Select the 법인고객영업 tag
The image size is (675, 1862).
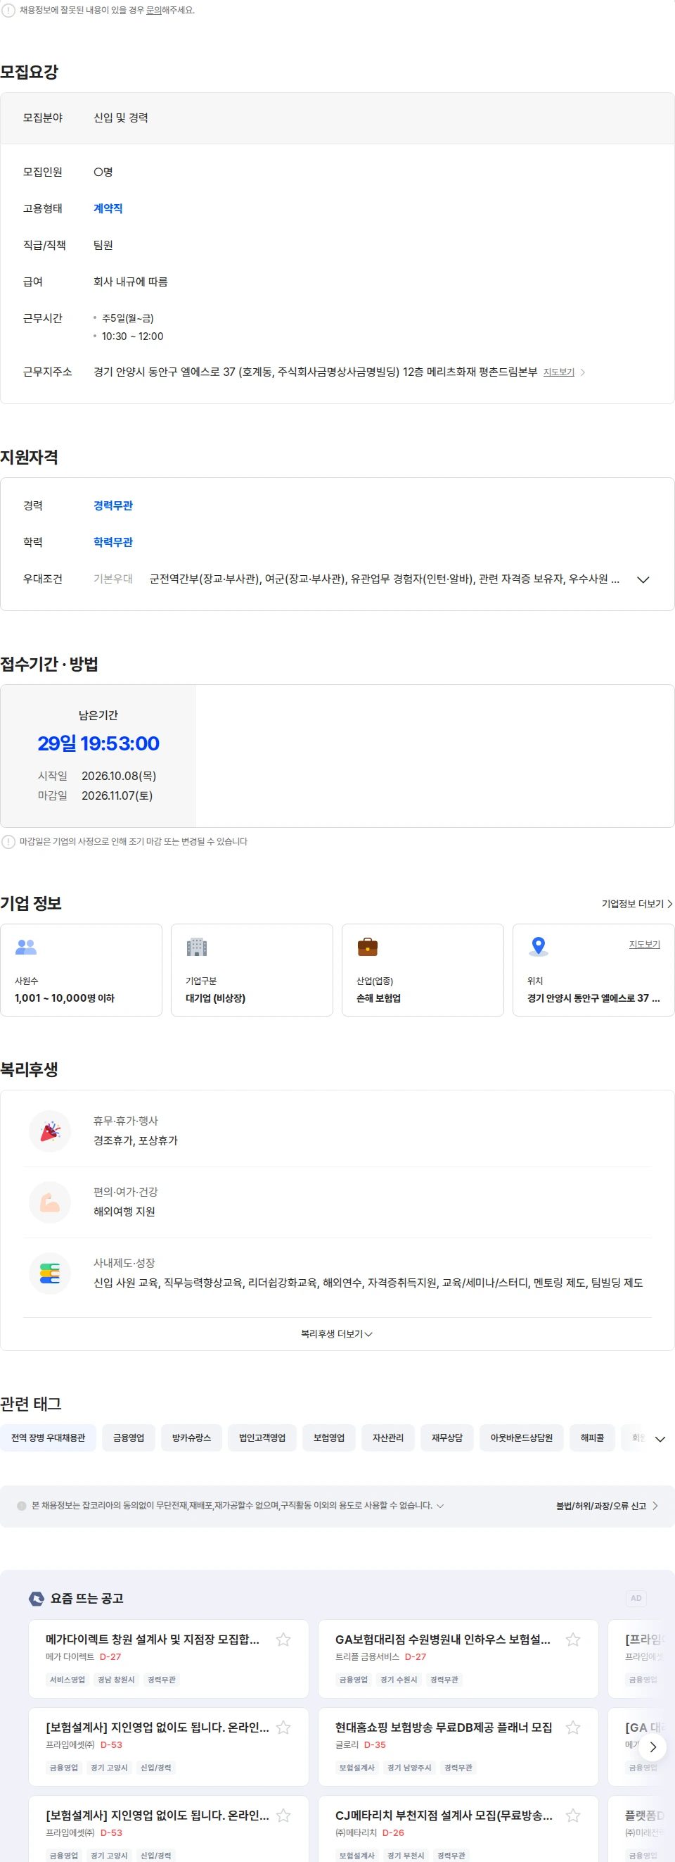(262, 1438)
